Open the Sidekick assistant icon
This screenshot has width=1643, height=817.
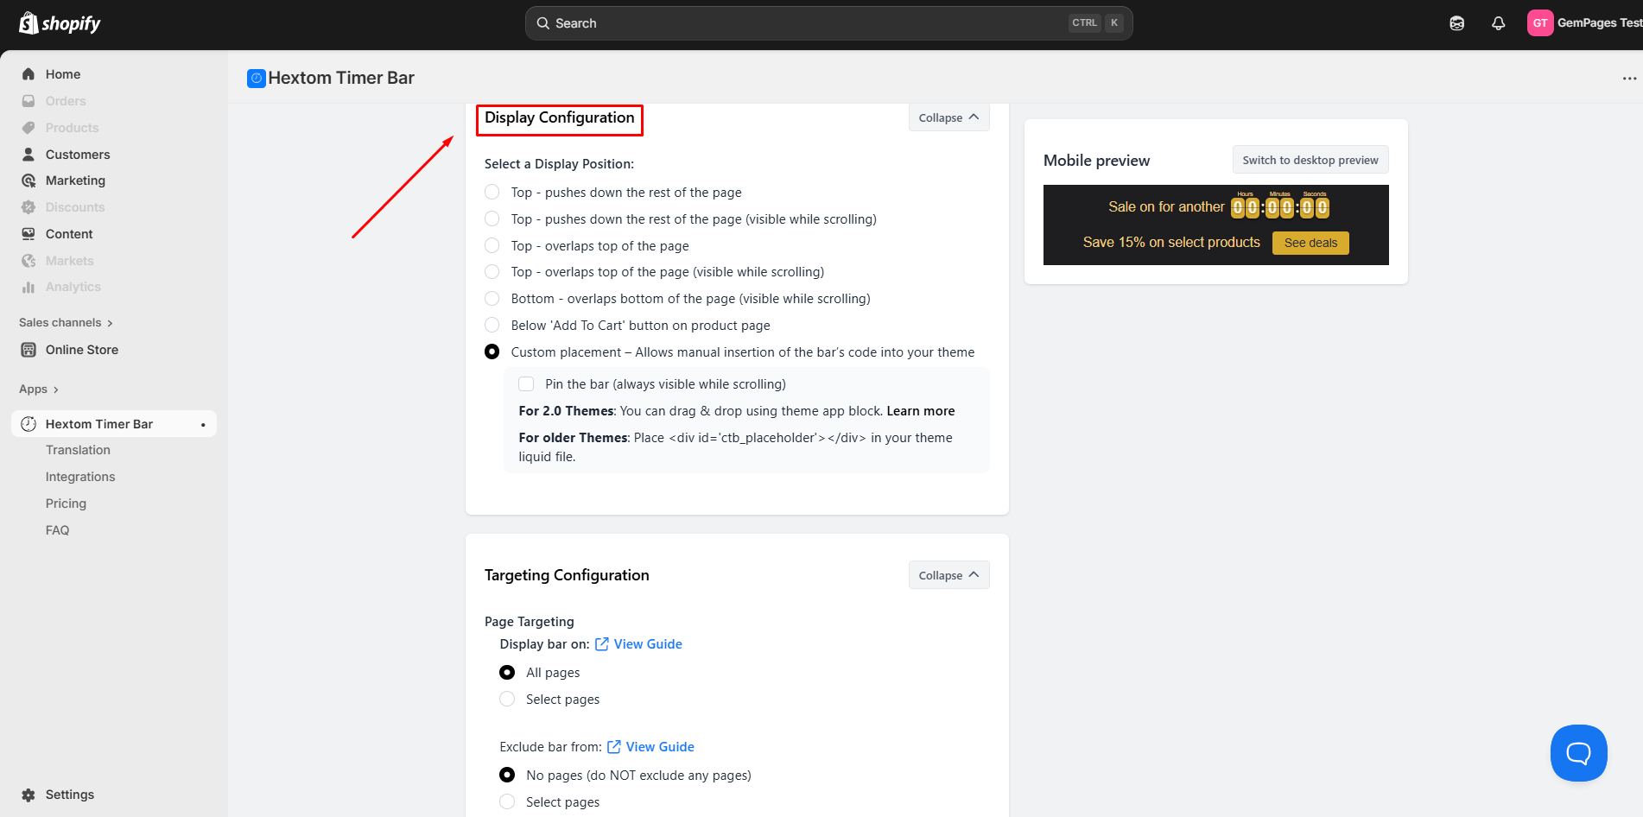click(1456, 23)
